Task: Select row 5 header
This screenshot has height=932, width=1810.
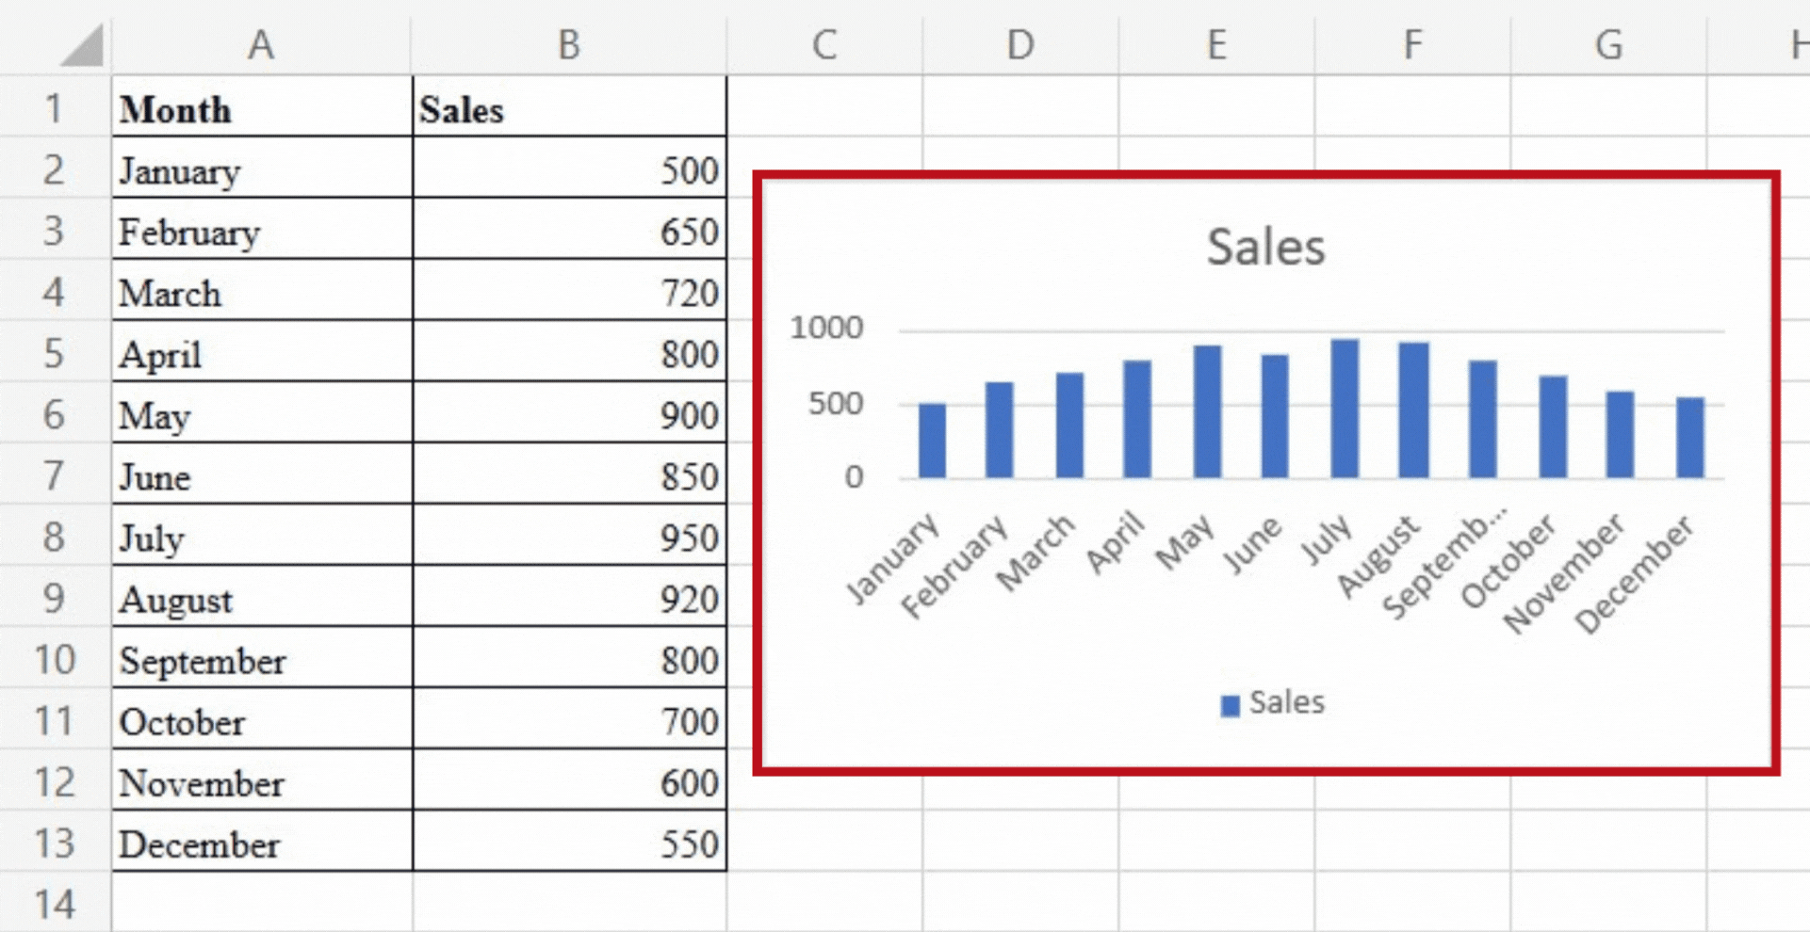Action: (x=55, y=352)
